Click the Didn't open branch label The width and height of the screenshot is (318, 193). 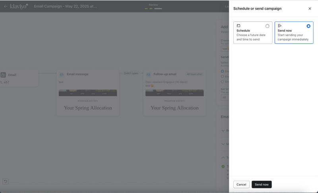click(131, 73)
